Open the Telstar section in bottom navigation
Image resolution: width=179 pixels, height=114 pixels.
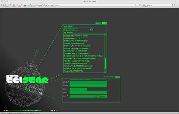tap(24, 110)
